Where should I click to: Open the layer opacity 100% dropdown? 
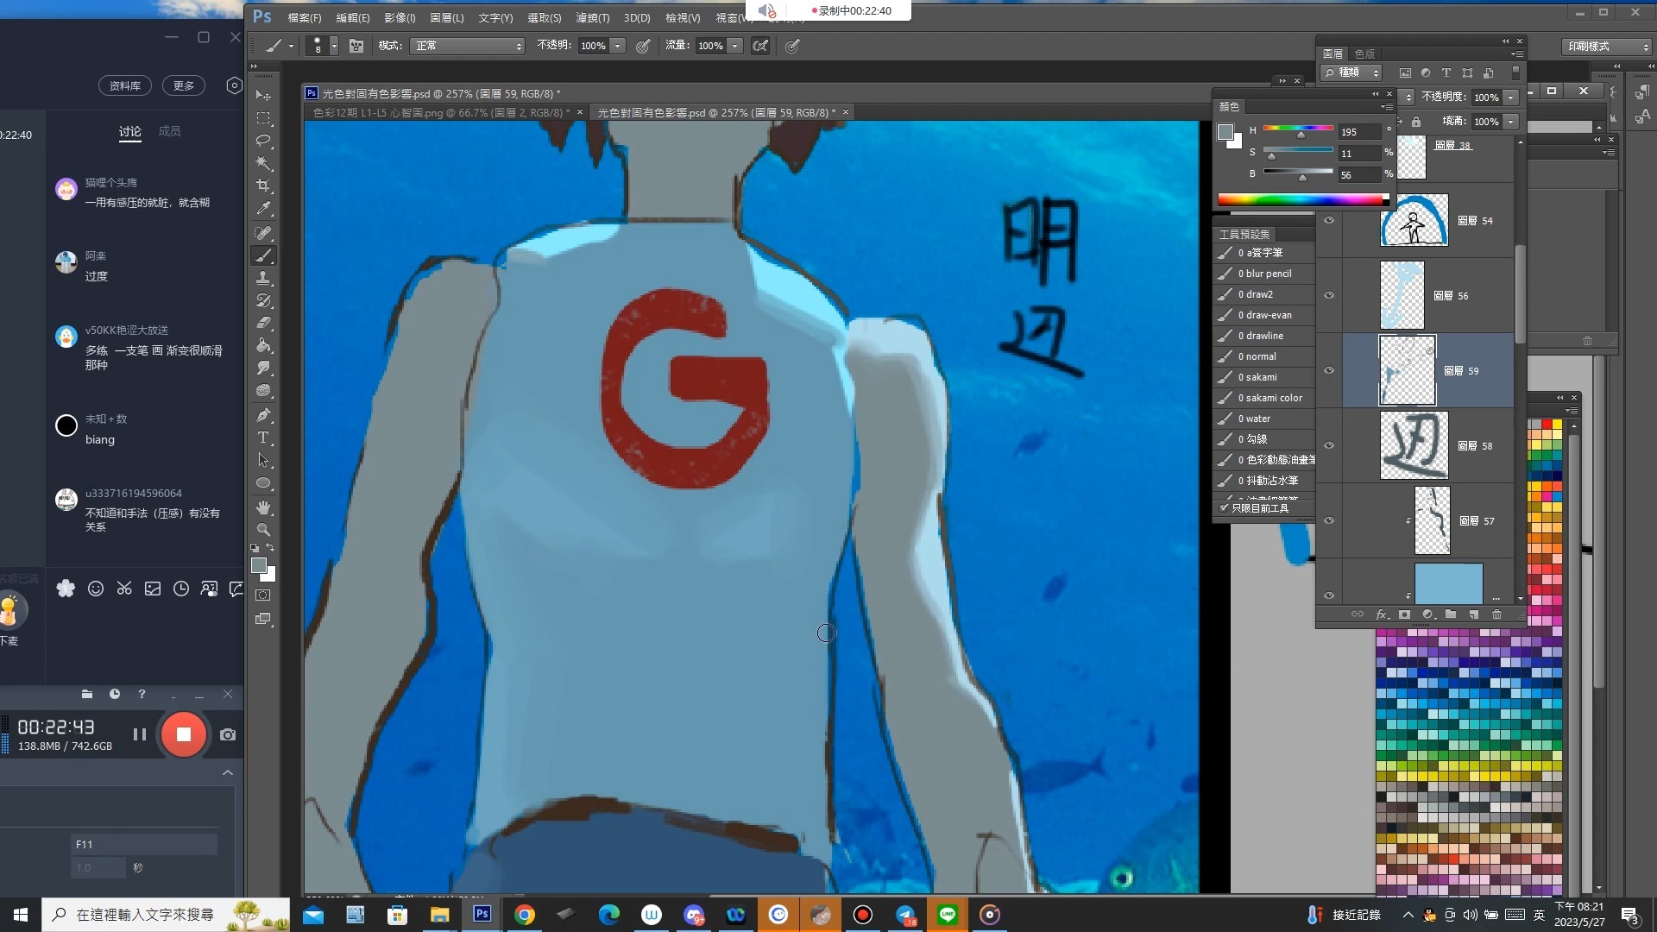(x=1511, y=98)
